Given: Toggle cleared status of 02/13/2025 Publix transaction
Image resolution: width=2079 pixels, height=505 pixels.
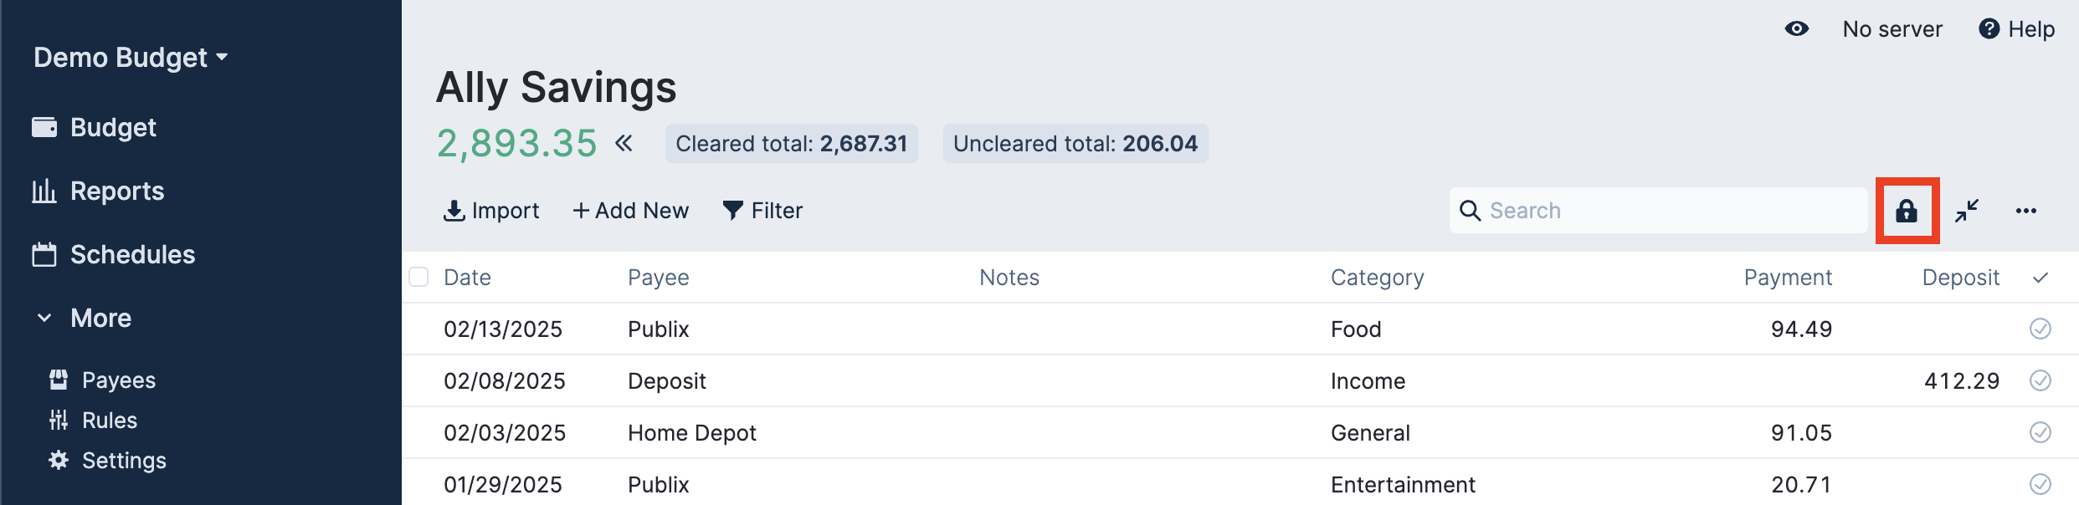Looking at the screenshot, I should [2040, 329].
